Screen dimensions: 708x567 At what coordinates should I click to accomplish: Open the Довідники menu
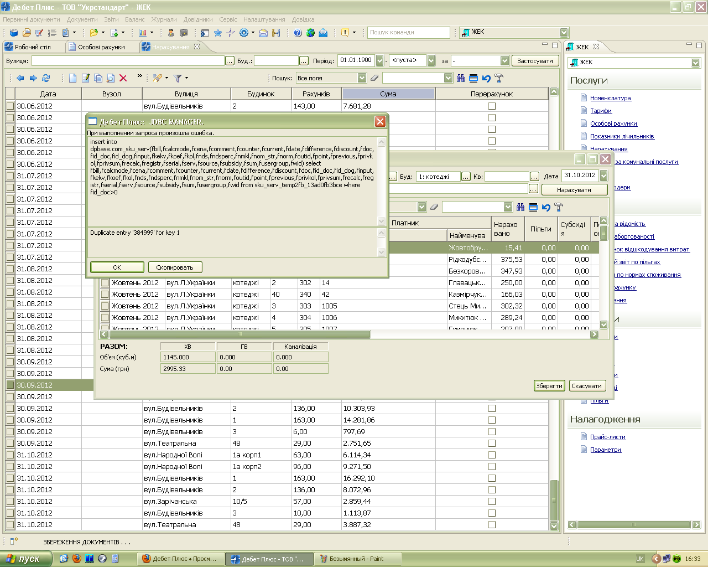pyautogui.click(x=197, y=19)
